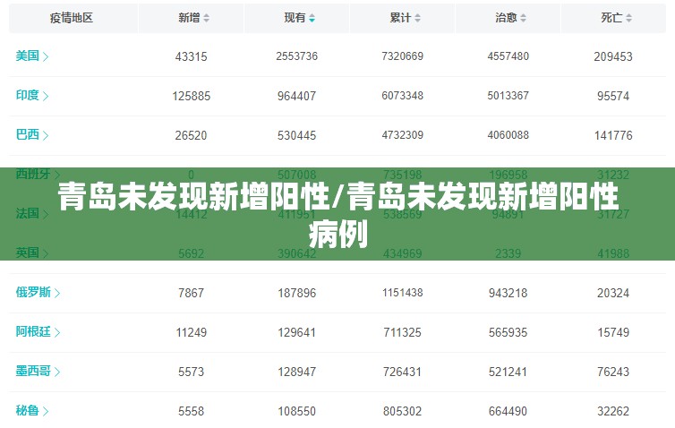Select the 秘鲁 cumulative value 805302
Viewport: 675px width, 428px height.
(403, 412)
